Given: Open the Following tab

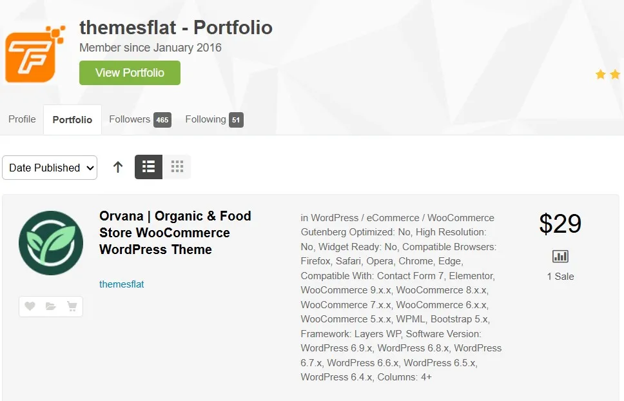Looking at the screenshot, I should [213, 119].
